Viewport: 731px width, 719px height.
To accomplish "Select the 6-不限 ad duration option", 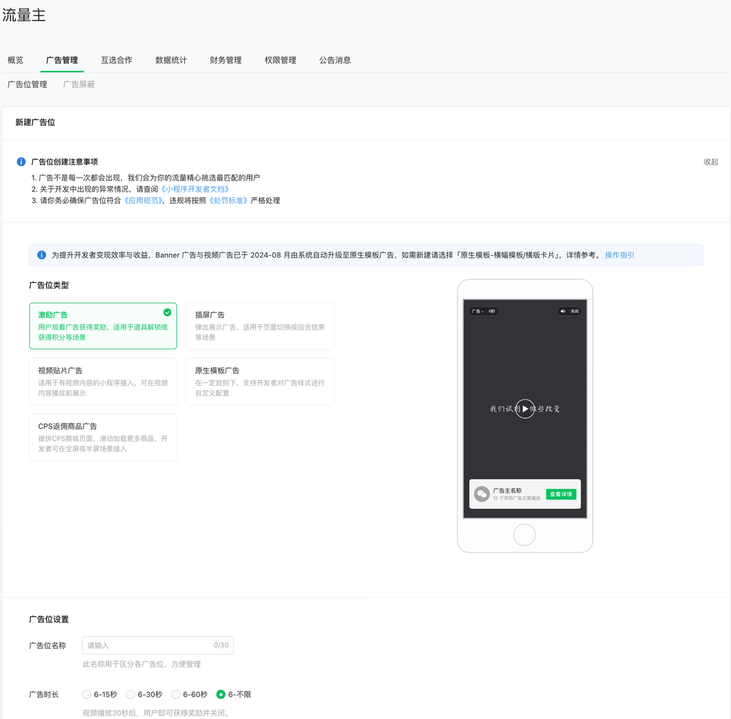I will pos(221,694).
